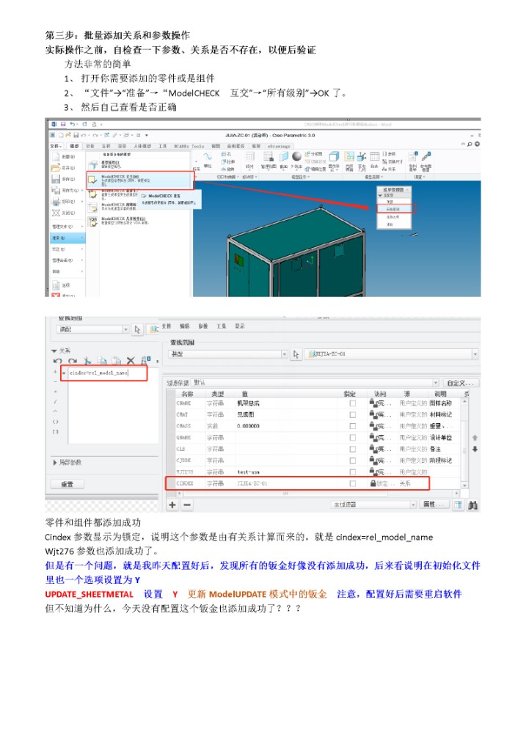Click the Hole (孔) tool in ribbon
Screen dimensions: 515x751
(226, 154)
